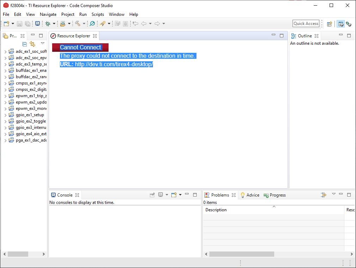This screenshot has width=356, height=268.
Task: Click the marker pen toolbar icon
Action: tap(103, 24)
